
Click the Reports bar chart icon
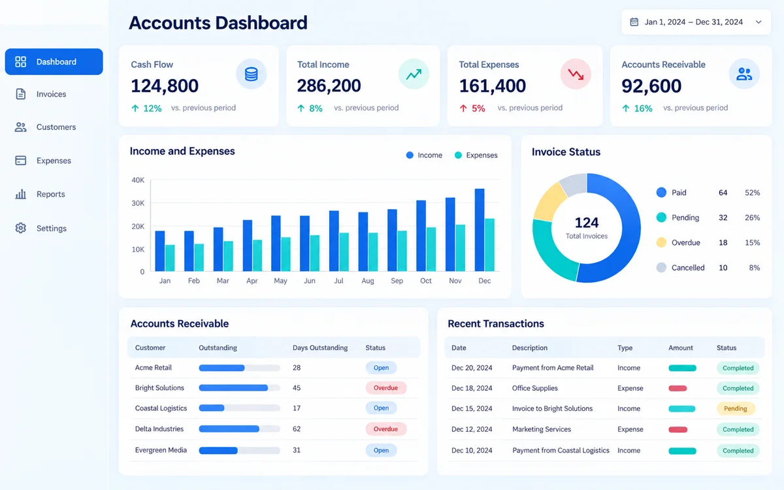[x=20, y=194]
